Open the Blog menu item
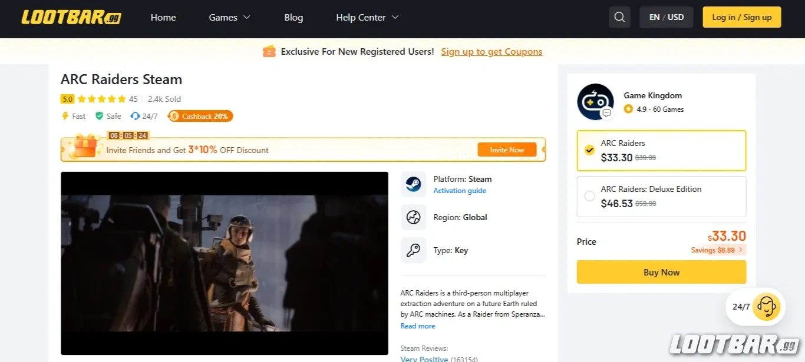The width and height of the screenshot is (805, 362). click(293, 18)
